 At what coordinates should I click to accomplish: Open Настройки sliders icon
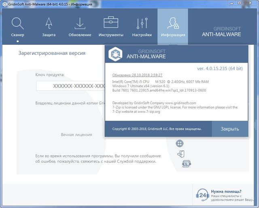(x=142, y=27)
